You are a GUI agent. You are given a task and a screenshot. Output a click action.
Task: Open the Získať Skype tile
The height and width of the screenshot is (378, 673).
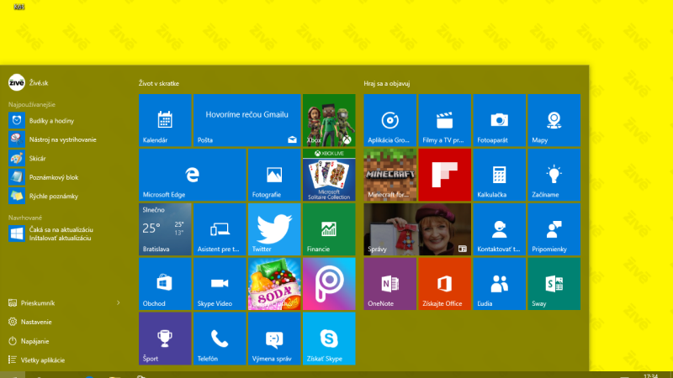329,339
